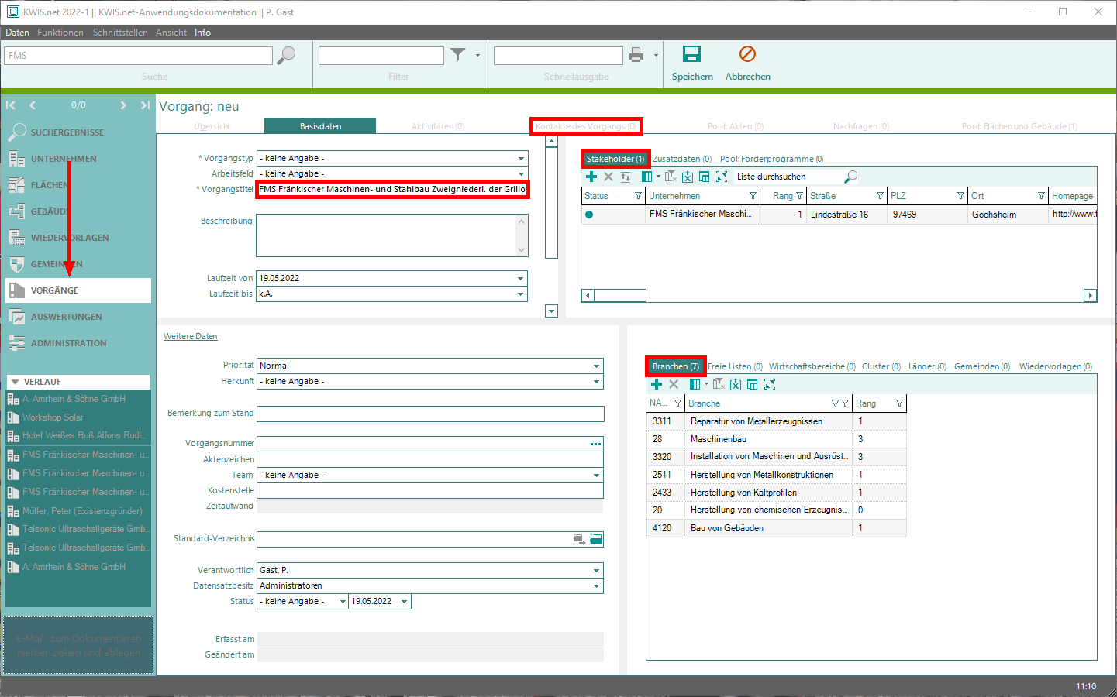Click the three-dots button of Vorgangsnummer
1117x697 pixels.
point(595,445)
